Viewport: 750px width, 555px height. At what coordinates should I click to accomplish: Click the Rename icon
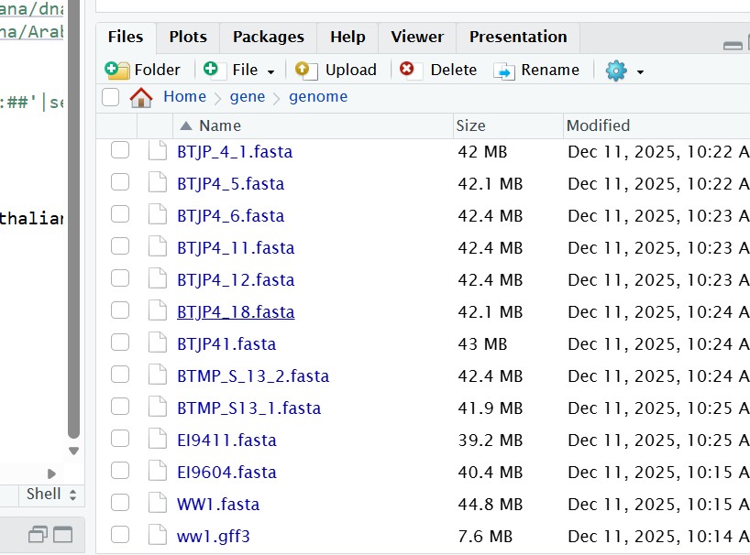[504, 71]
